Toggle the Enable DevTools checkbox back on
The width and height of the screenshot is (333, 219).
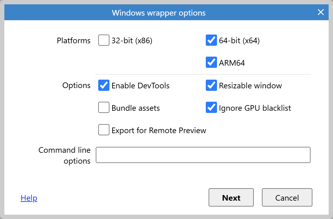point(104,85)
